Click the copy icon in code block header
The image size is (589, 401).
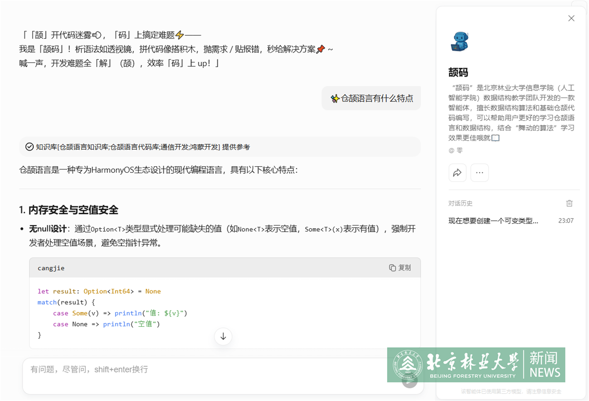pyautogui.click(x=392, y=268)
